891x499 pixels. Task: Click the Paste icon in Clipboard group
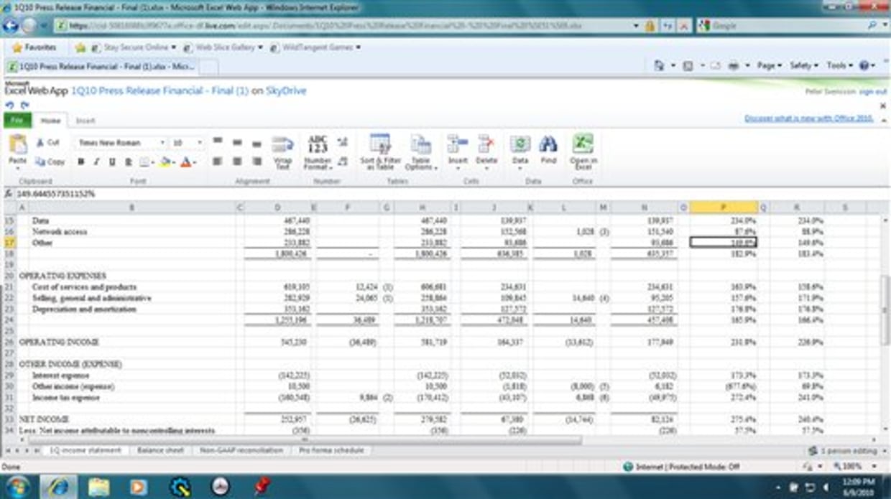(17, 148)
